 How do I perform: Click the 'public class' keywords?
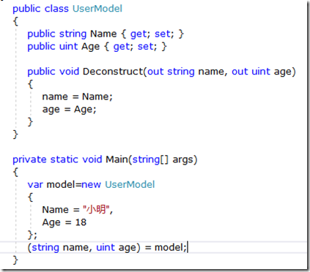point(40,9)
